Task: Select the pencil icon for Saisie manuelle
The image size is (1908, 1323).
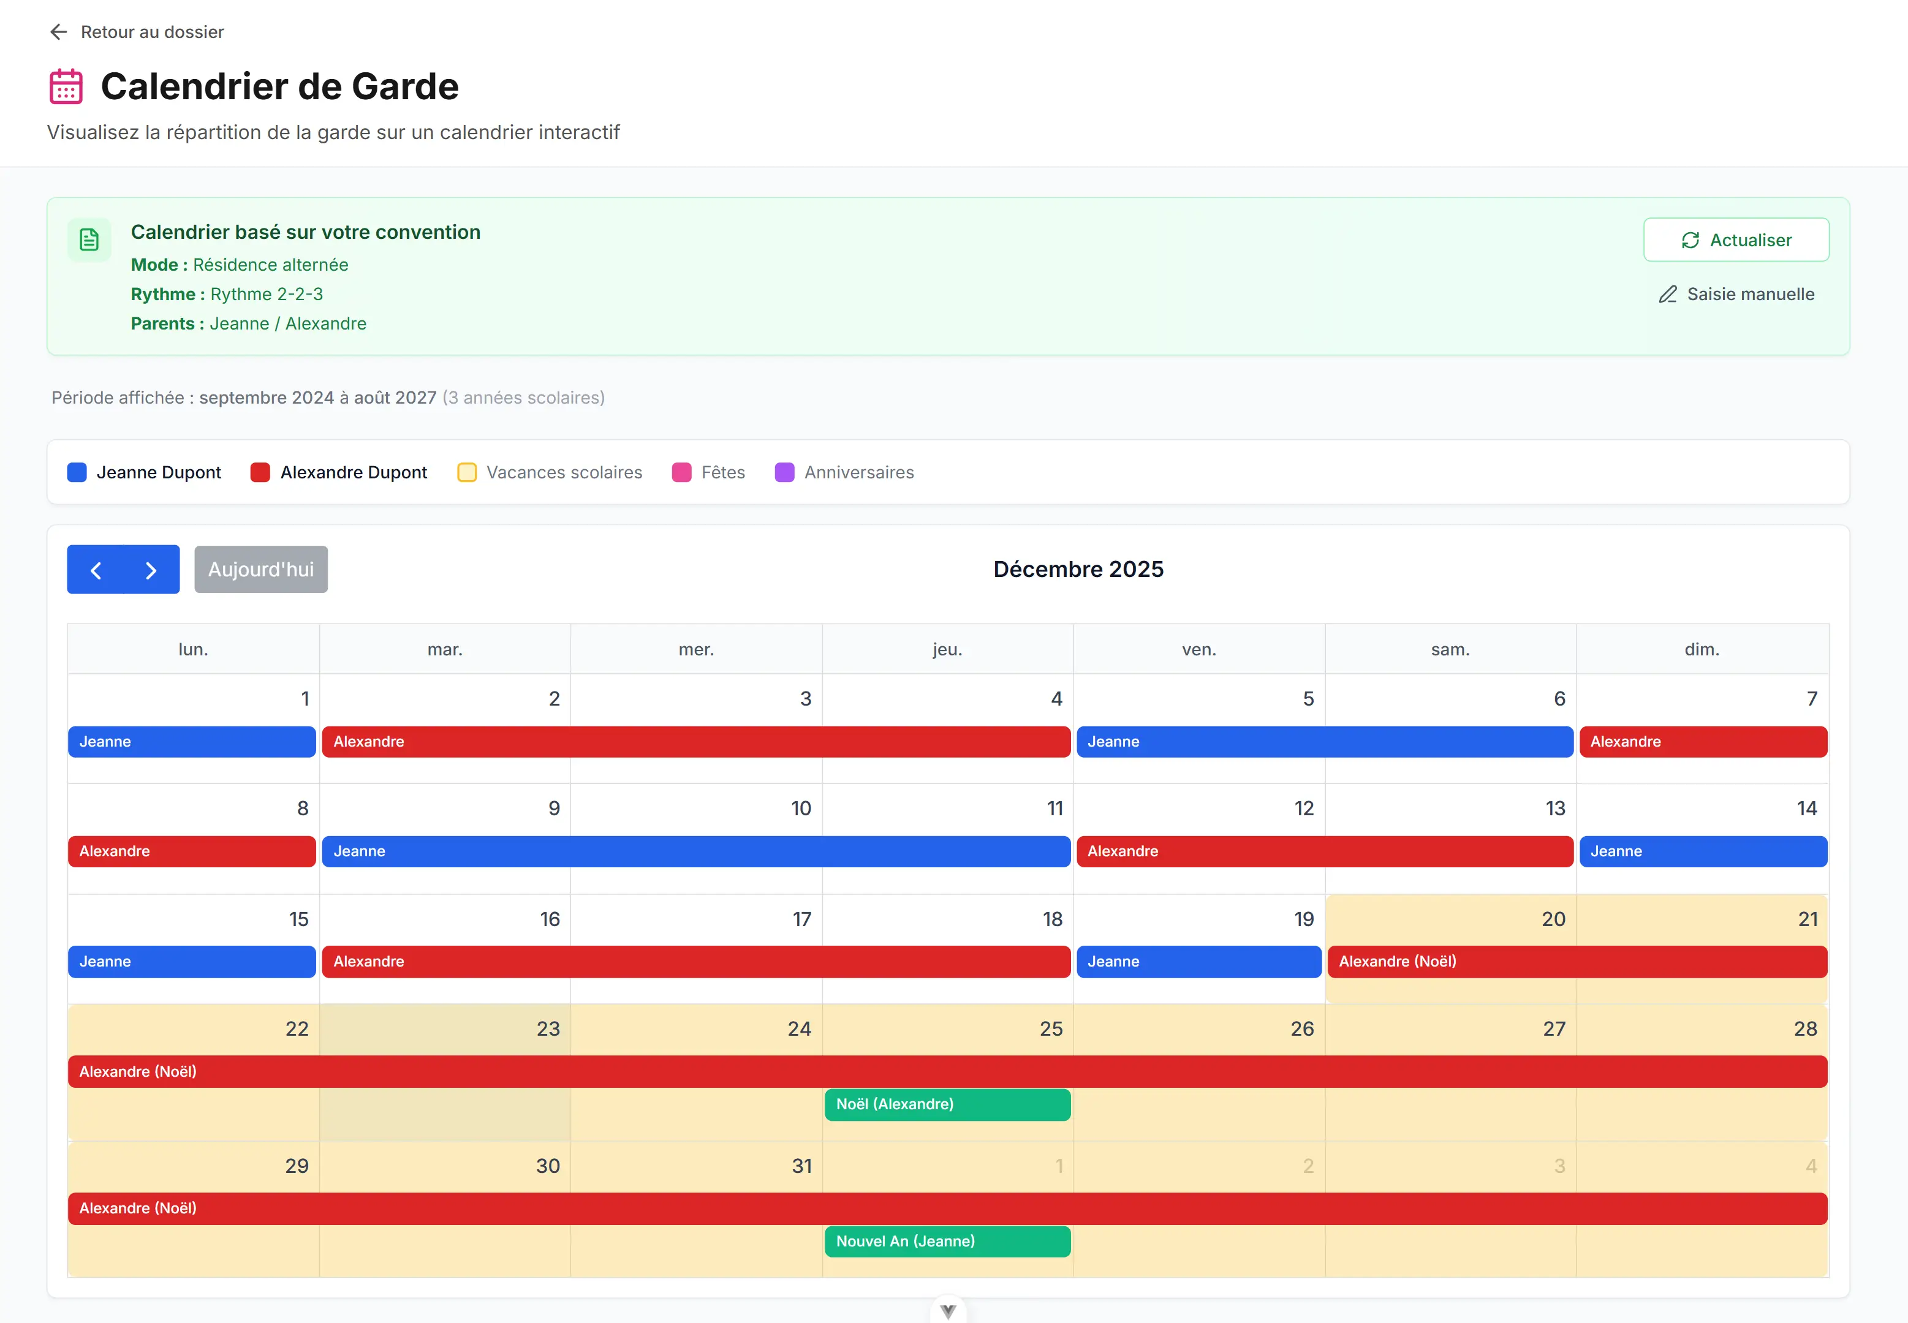Action: coord(1669,294)
